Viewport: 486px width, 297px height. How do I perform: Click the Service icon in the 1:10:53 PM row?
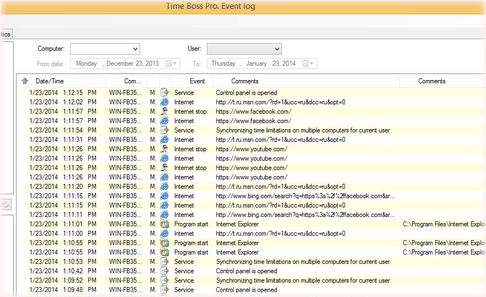coord(164,261)
